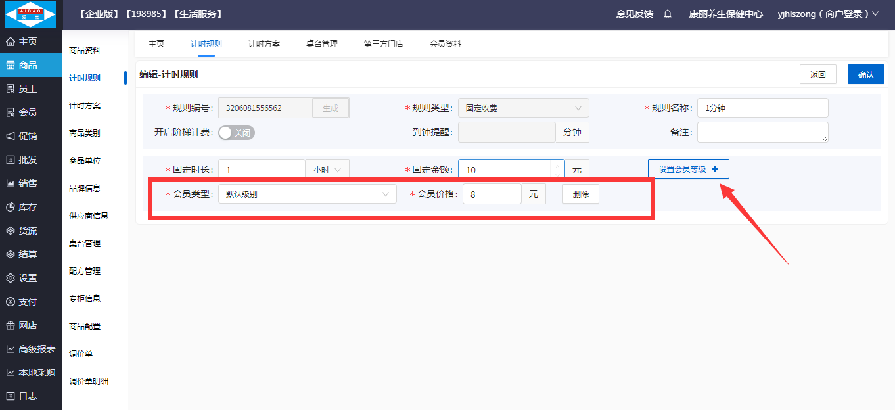Viewport: 895px width, 410px height.
Task: Open 设置 section in sidebar
Action: 31,278
